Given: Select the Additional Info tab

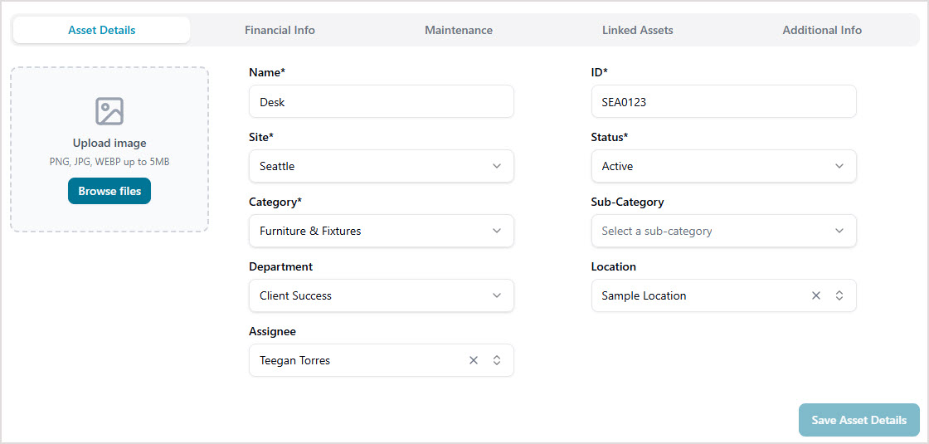Looking at the screenshot, I should click(822, 30).
